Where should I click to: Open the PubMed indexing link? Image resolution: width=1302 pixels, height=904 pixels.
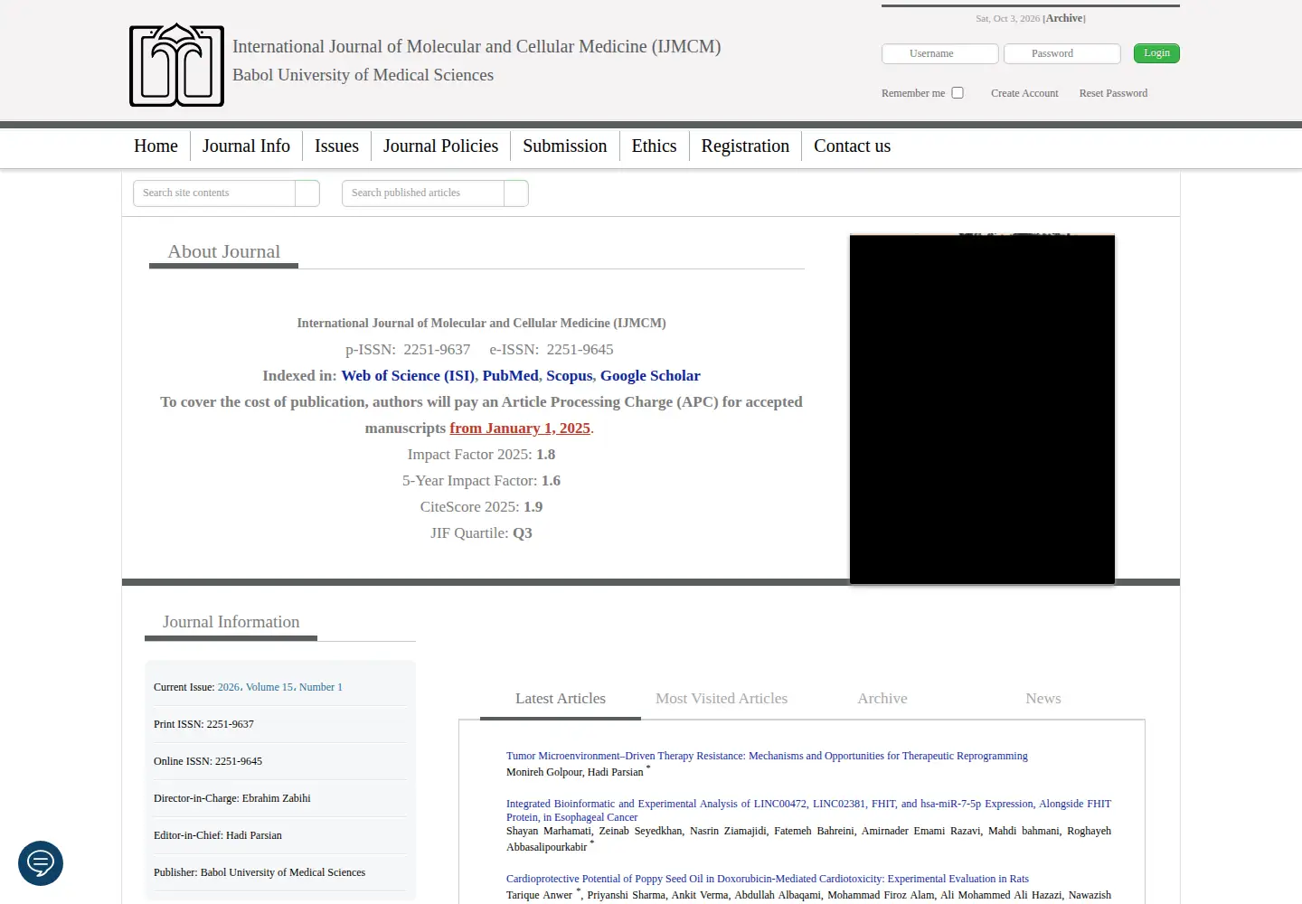[x=511, y=376]
